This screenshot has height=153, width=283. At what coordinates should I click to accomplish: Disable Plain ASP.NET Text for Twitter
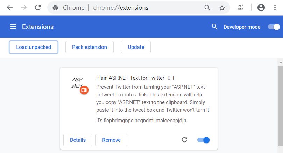203,140
